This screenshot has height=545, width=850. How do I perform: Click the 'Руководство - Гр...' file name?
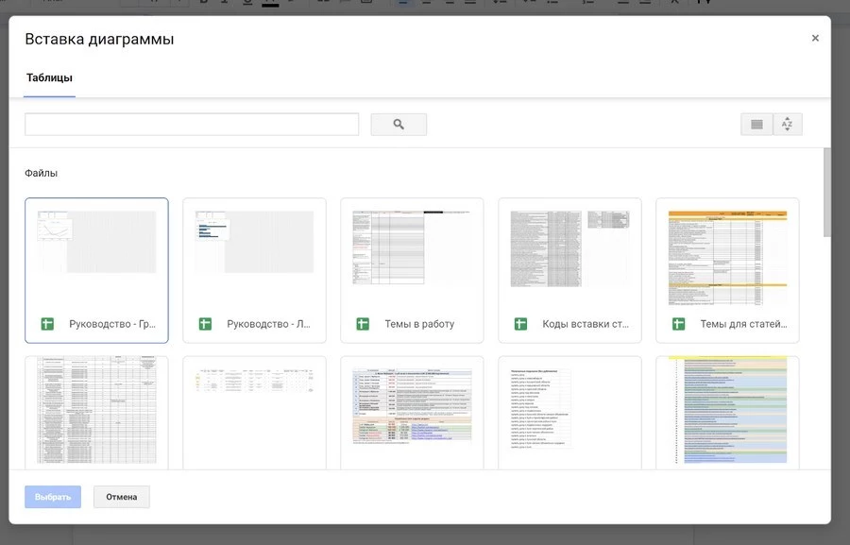point(112,324)
